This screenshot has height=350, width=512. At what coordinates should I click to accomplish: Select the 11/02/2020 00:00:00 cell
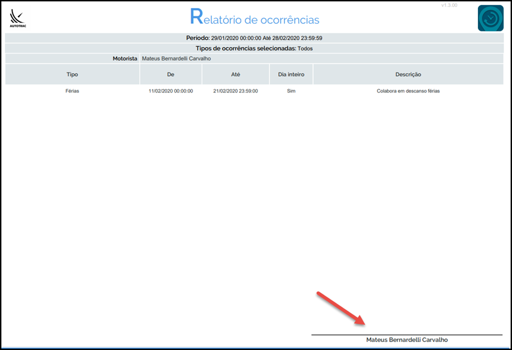(x=171, y=91)
